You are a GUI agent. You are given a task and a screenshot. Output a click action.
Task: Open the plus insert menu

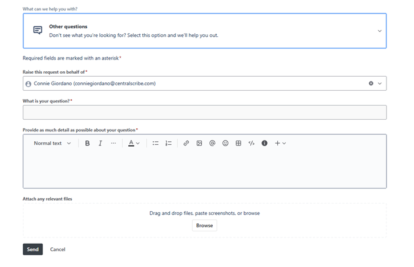[x=280, y=143]
